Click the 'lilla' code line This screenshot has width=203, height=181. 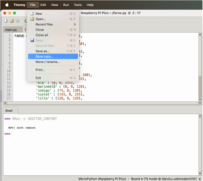59,98
